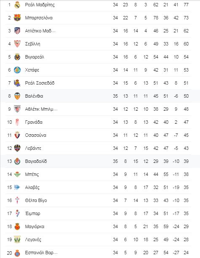Click the Barcelona crest icon

17,18
